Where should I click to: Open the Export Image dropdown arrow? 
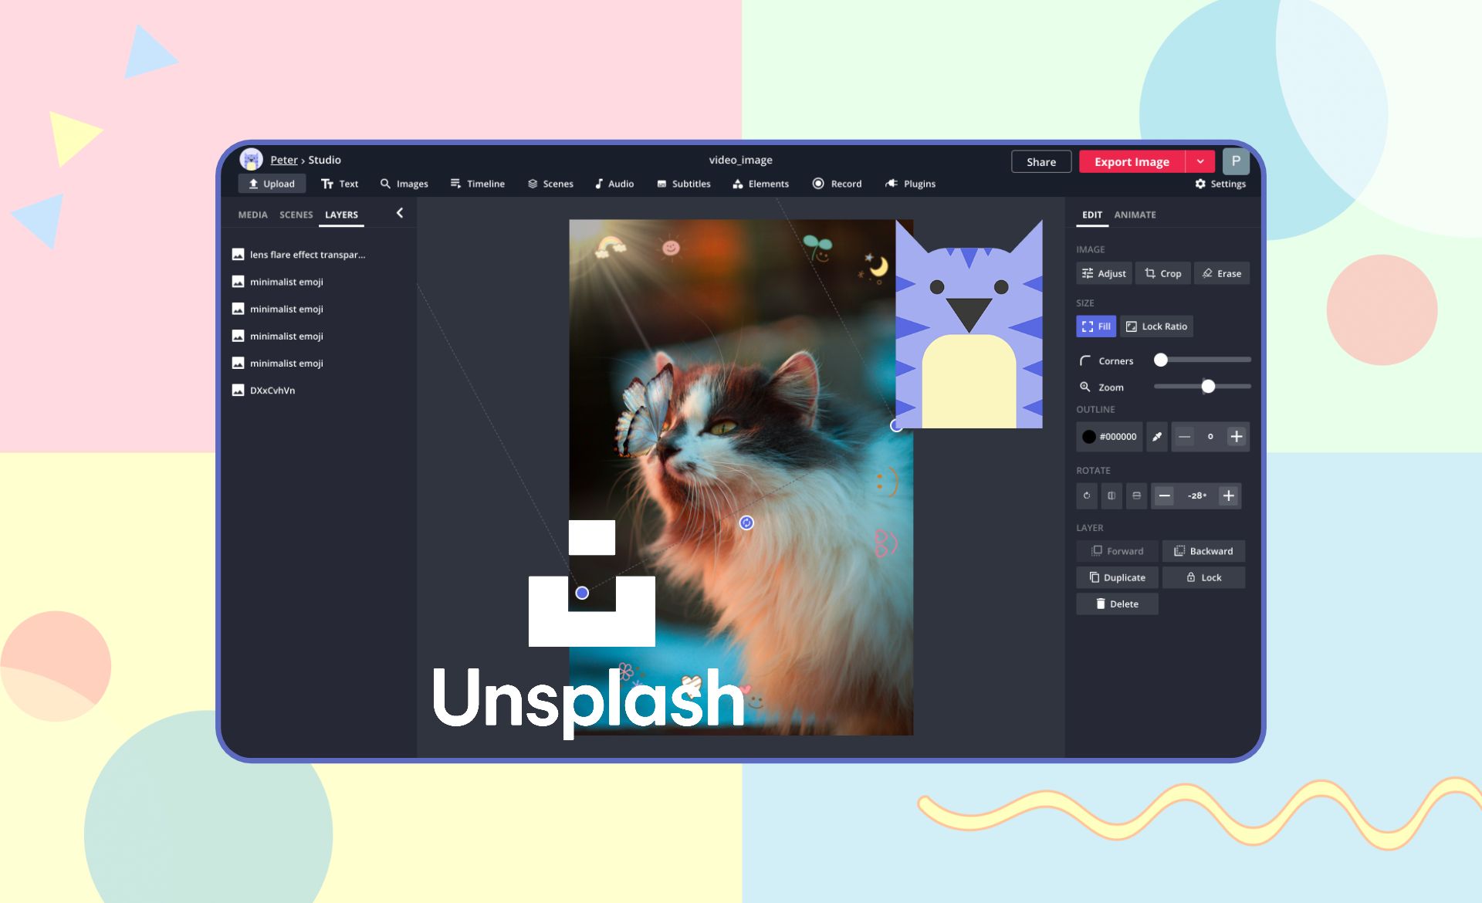point(1200,161)
